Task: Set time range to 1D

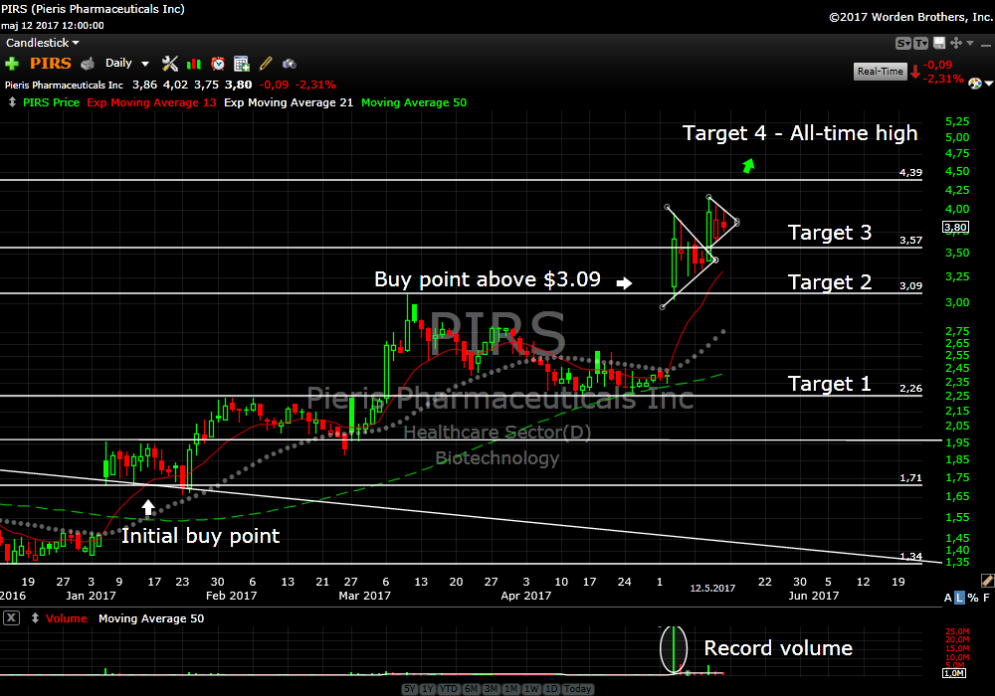Action: click(x=551, y=688)
